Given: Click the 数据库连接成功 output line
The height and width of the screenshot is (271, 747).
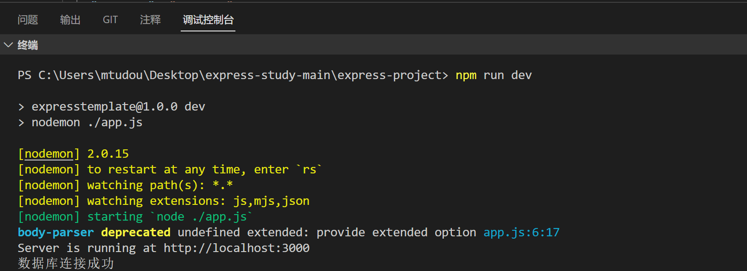Looking at the screenshot, I should click(66, 264).
